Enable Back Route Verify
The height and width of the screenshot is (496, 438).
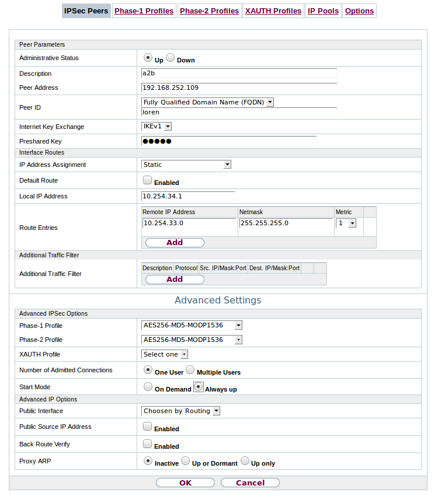click(x=147, y=443)
